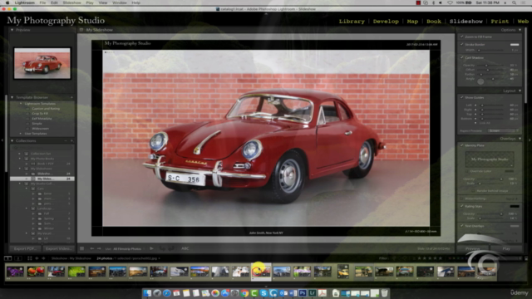Screen dimensions: 532x299
Task: Open Chrome in the Dock
Action: (x=244, y=293)
